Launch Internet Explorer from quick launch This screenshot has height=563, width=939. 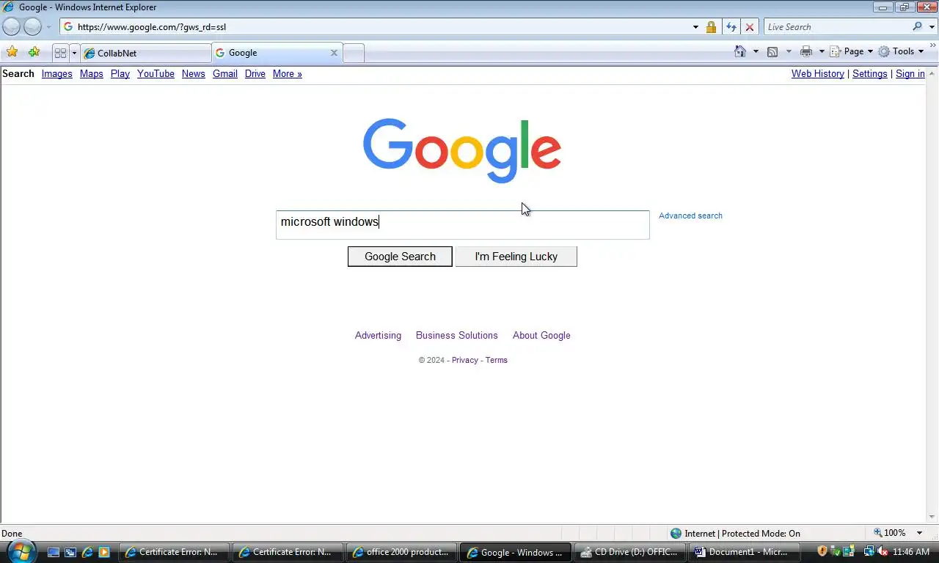[x=87, y=552]
